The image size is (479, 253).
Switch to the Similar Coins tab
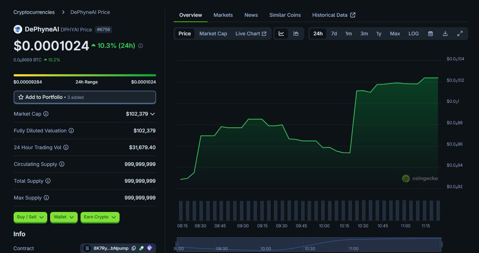click(x=285, y=15)
